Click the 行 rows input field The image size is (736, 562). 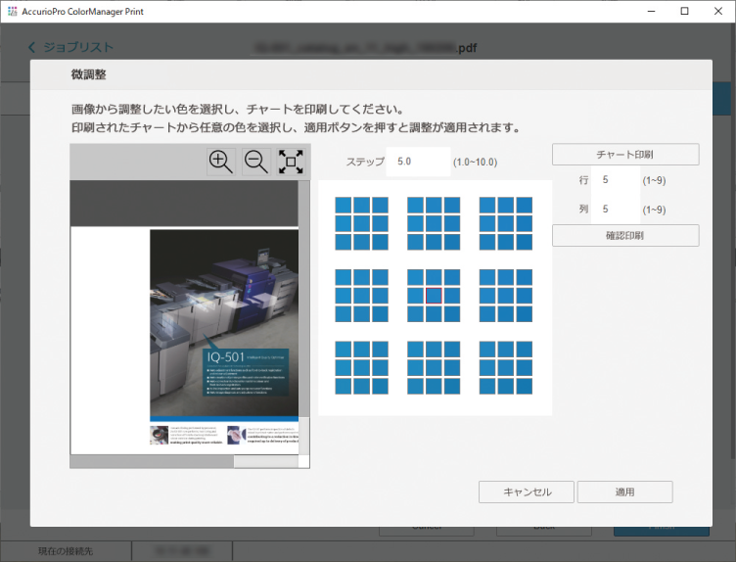pos(617,180)
